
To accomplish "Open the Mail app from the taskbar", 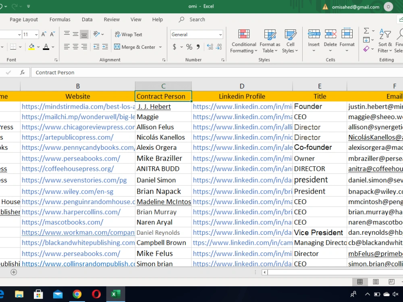I will click(58, 294).
